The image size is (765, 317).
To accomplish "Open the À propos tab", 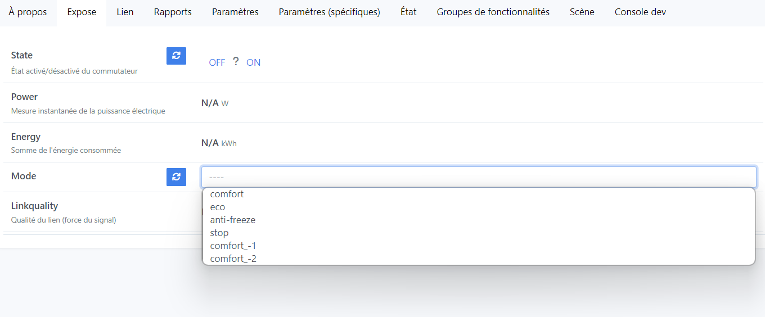I will pos(28,12).
